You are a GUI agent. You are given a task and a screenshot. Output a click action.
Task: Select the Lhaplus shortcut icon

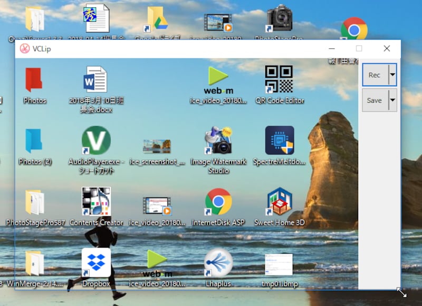pos(218,263)
